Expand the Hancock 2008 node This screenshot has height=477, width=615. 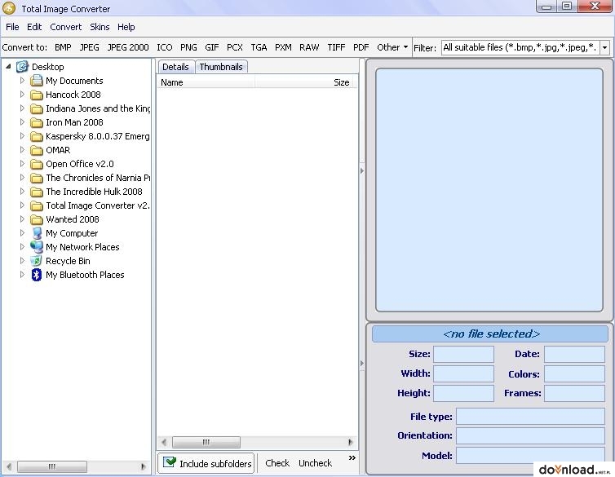pyautogui.click(x=22, y=95)
